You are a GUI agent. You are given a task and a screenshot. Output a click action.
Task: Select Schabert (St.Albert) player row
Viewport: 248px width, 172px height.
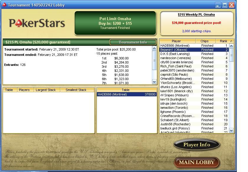coord(194,120)
